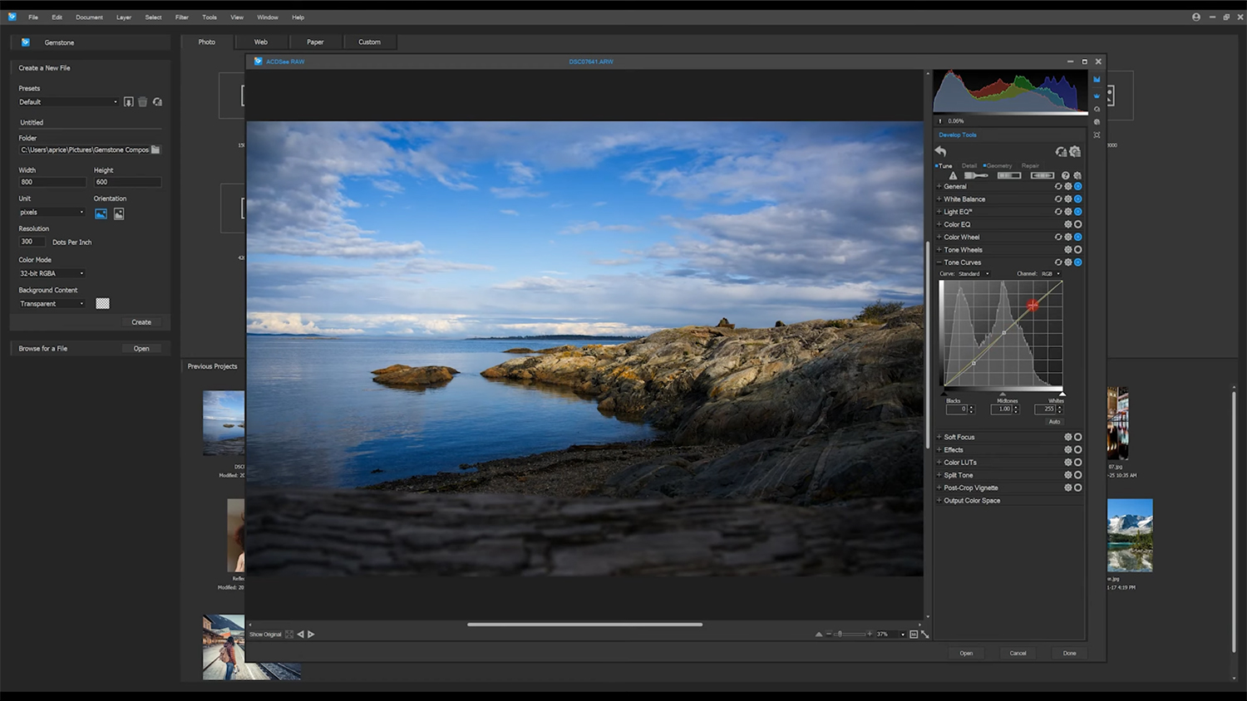Screen dimensions: 1247x701
Task: Open the develop help question-mark icon
Action: tap(1065, 175)
